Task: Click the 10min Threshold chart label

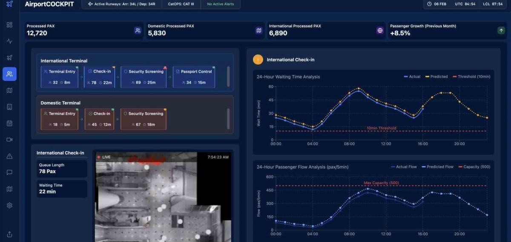Action: (382, 128)
